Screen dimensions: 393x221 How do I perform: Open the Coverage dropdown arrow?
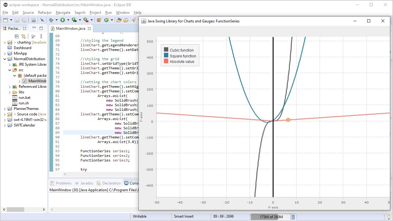coord(80,20)
